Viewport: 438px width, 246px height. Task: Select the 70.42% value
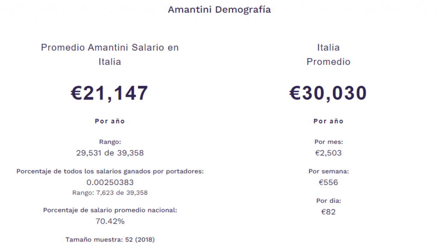coord(109,221)
